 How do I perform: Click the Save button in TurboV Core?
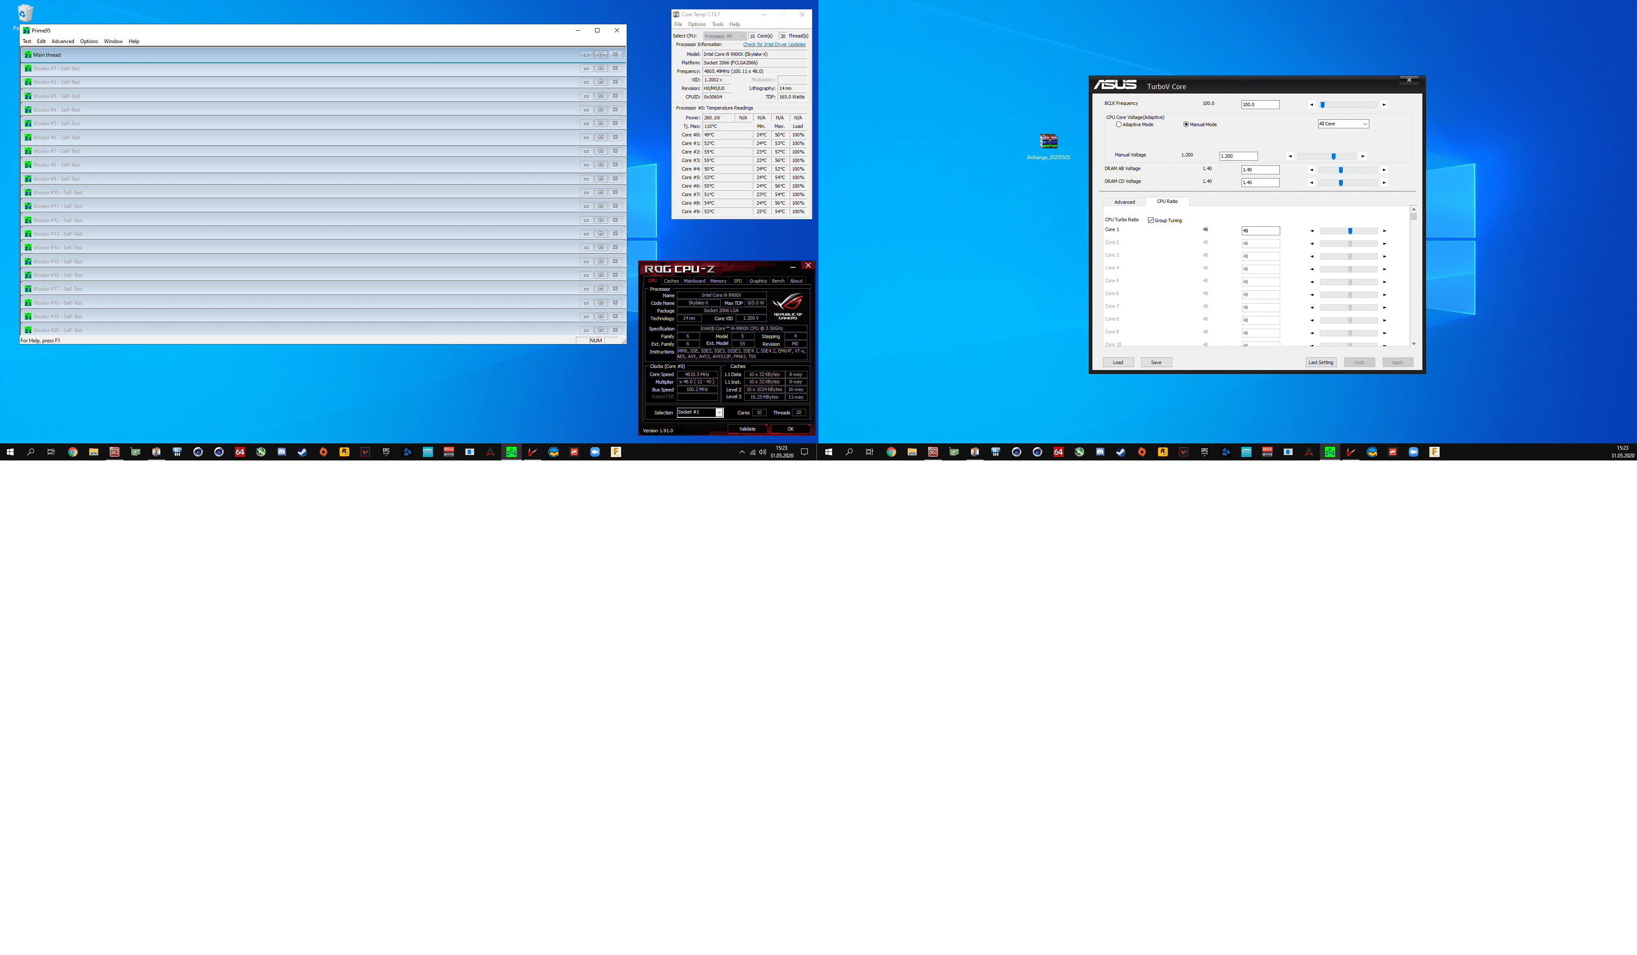(1156, 362)
